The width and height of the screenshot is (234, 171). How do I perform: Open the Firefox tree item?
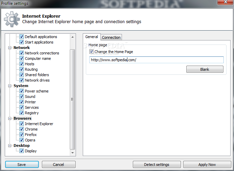(31, 135)
